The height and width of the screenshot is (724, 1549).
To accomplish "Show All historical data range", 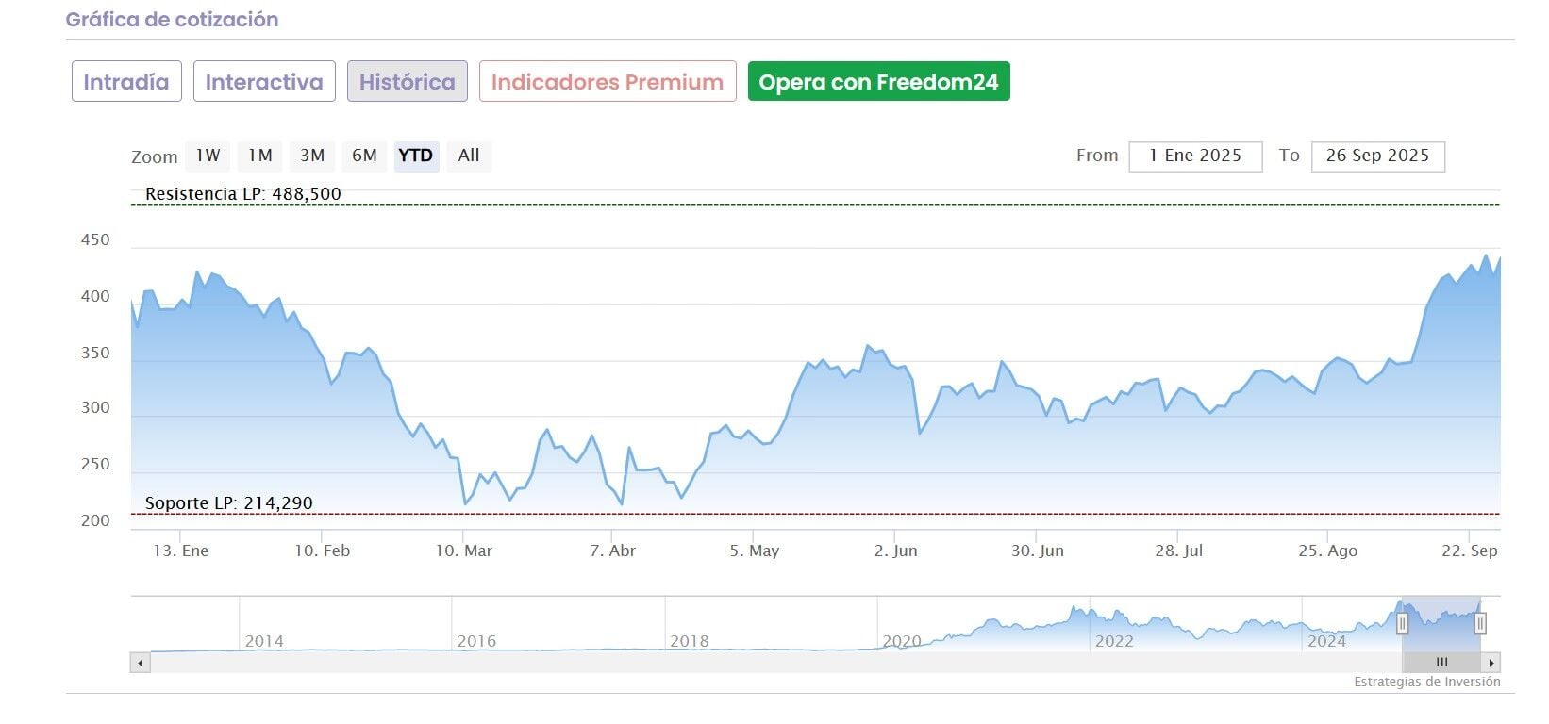I will pyautogui.click(x=469, y=156).
